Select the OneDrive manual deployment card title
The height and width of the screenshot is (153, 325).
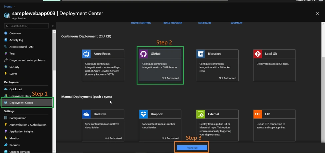coord(100,114)
